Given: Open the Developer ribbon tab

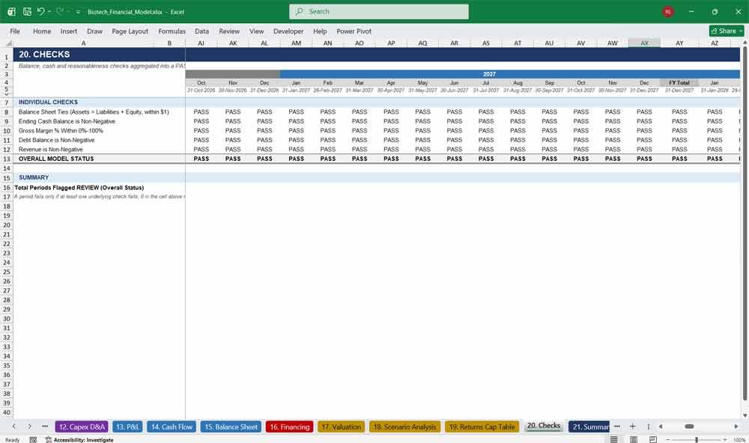Looking at the screenshot, I should [x=288, y=31].
